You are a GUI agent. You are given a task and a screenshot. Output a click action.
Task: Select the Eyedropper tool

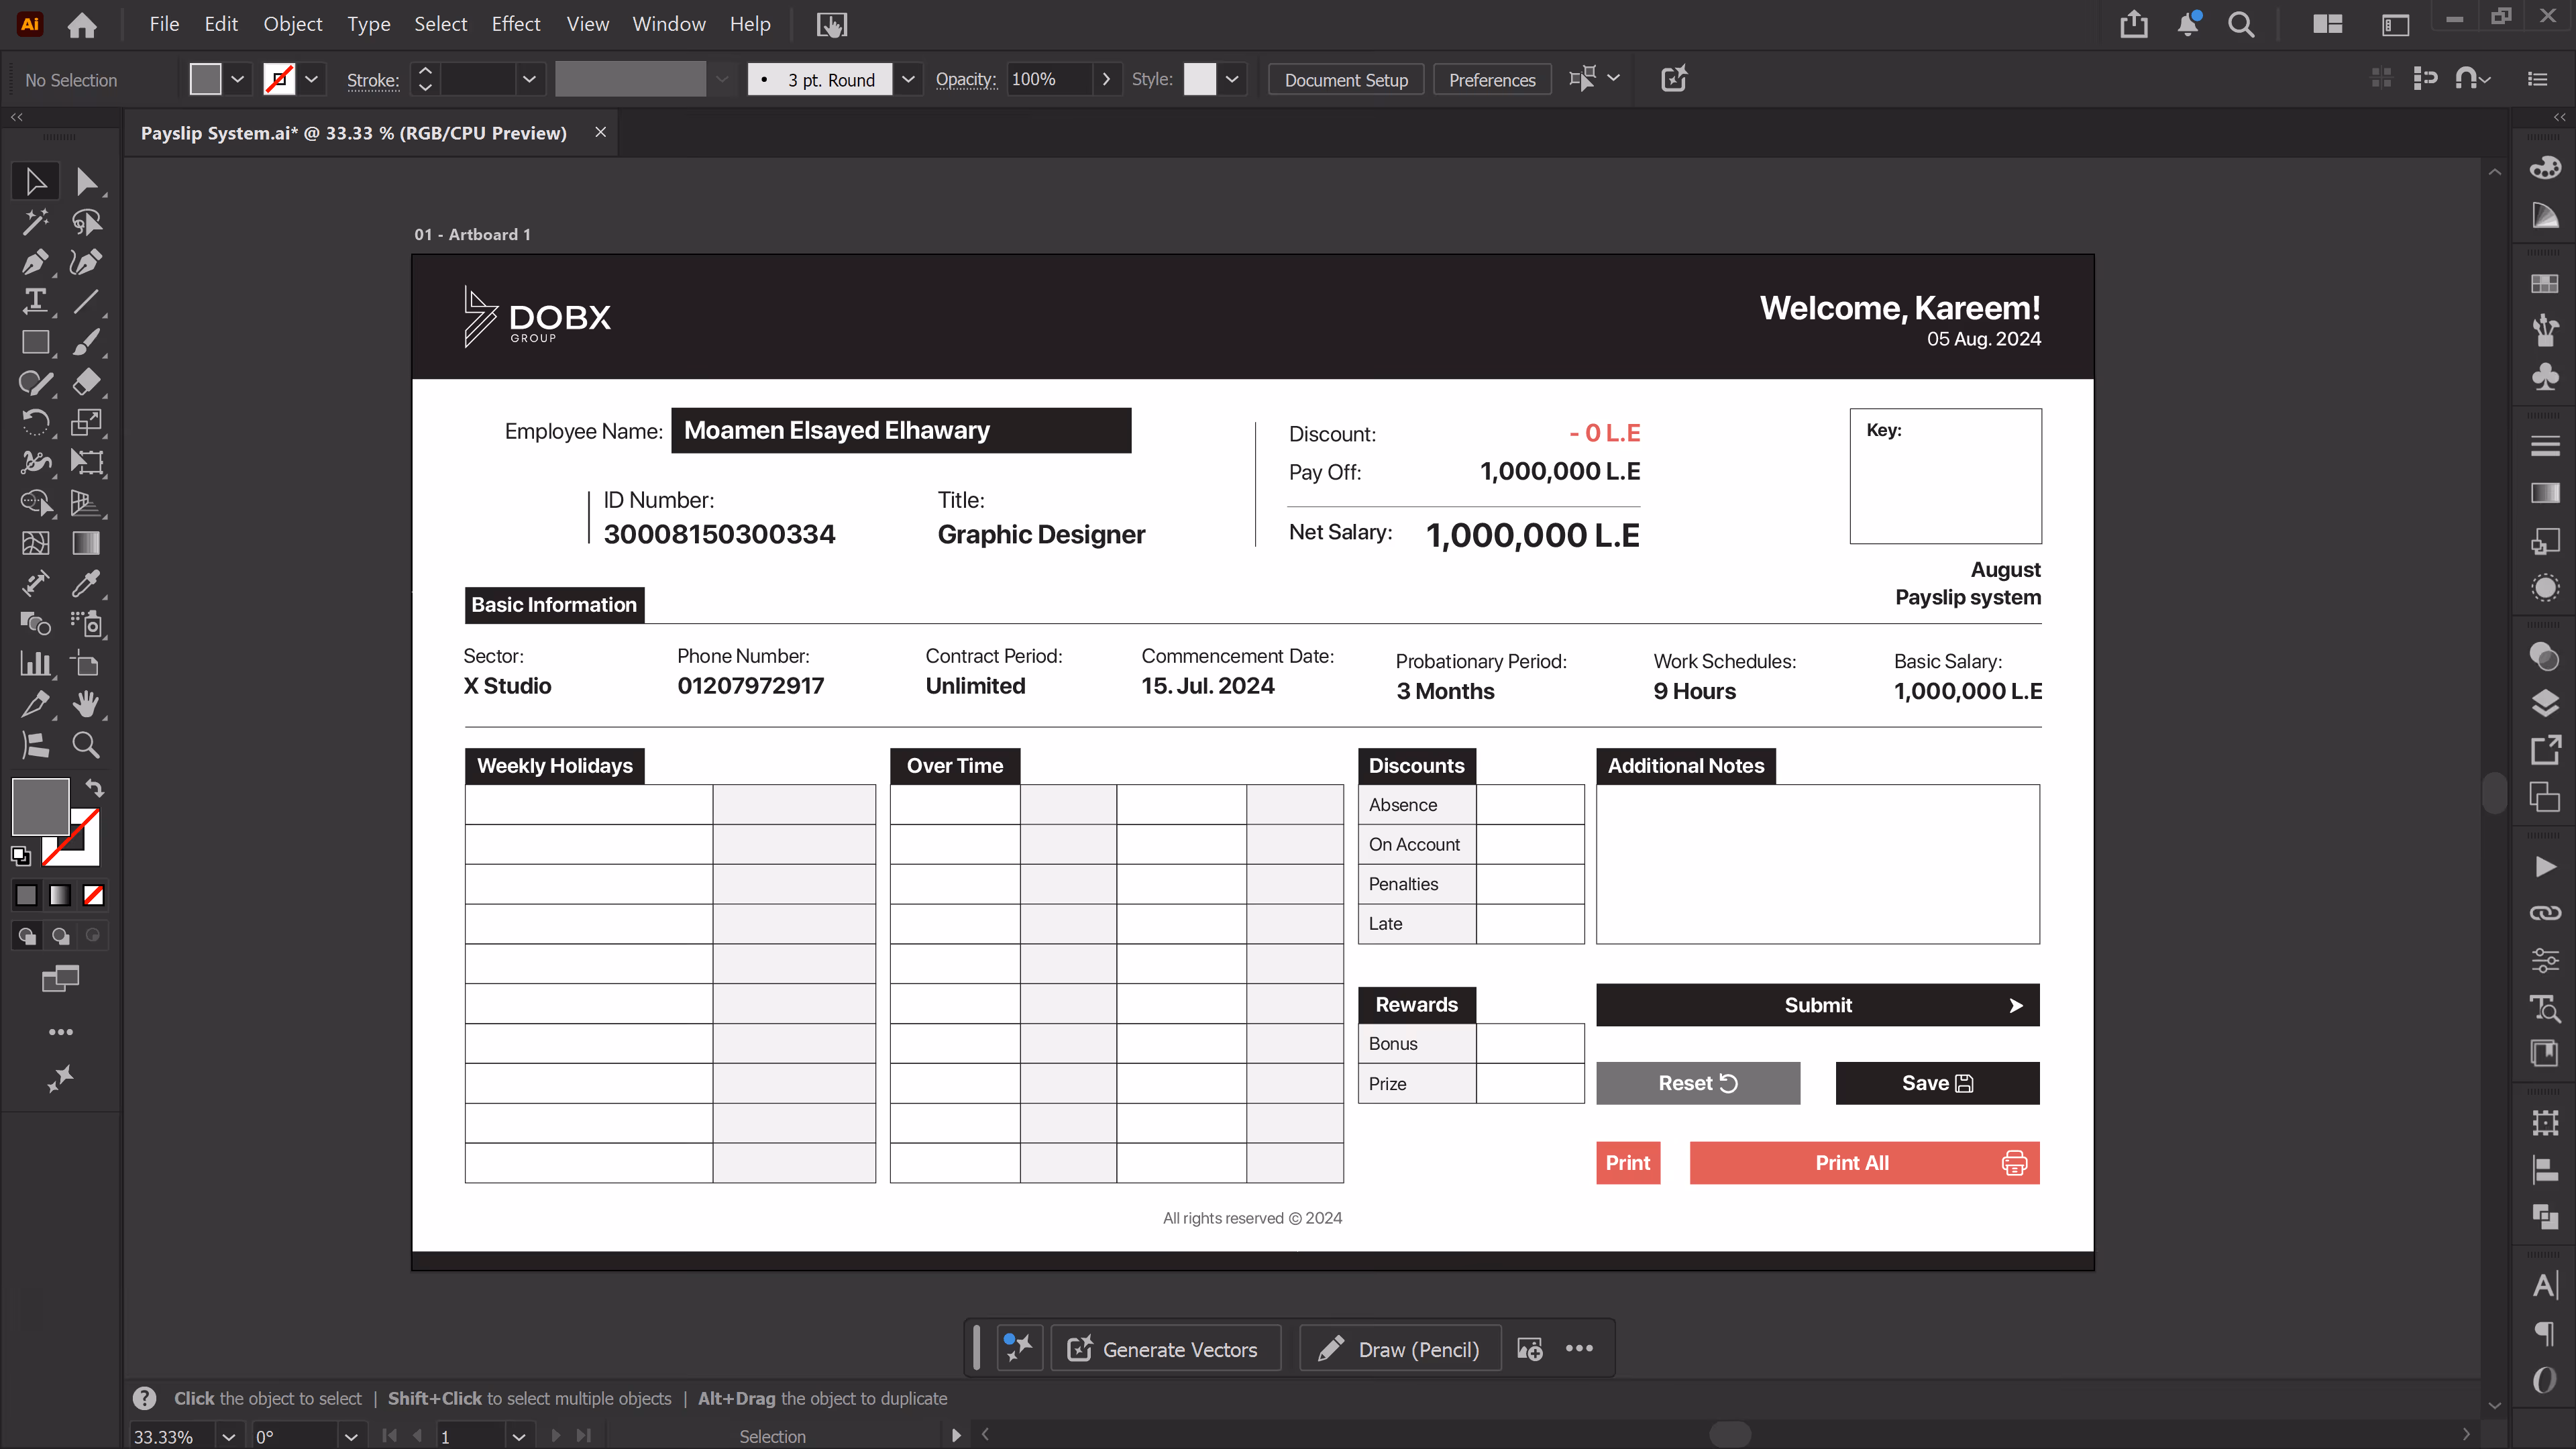(x=86, y=583)
